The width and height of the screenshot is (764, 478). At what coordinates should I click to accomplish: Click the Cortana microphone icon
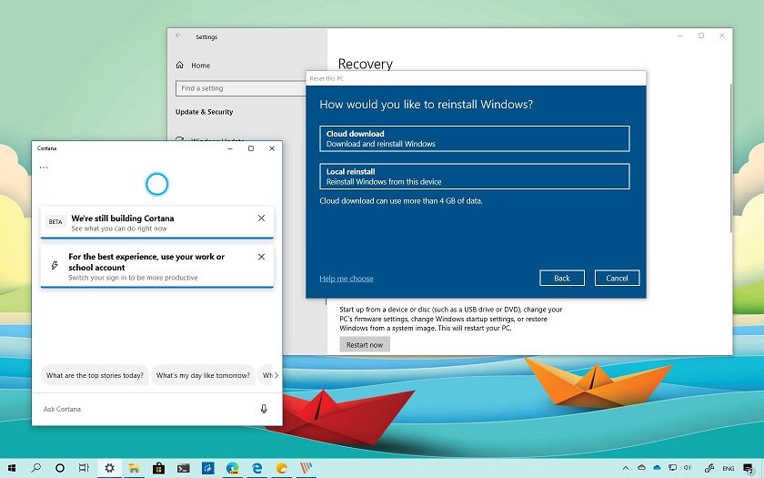(x=264, y=409)
